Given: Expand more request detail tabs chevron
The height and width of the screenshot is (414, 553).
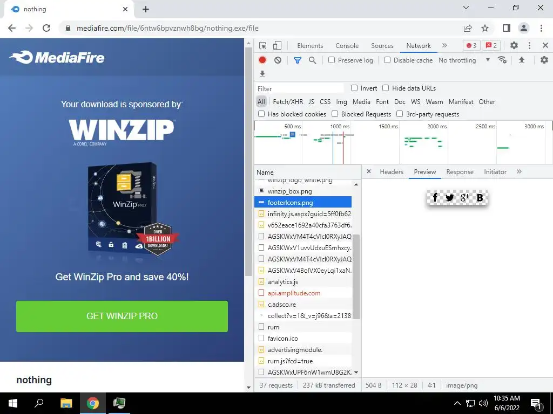Looking at the screenshot, I should [519, 171].
